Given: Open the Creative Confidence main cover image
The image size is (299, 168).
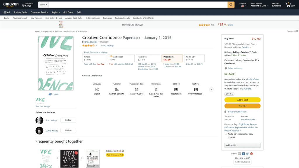Looking at the screenshot, I should [x=56, y=63].
